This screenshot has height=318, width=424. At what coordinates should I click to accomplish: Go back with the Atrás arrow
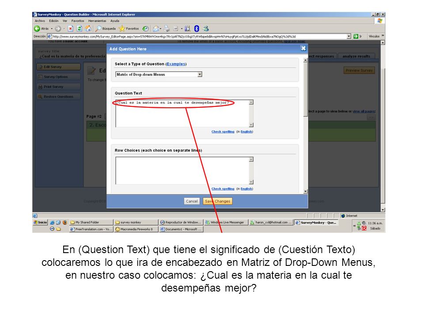point(37,28)
